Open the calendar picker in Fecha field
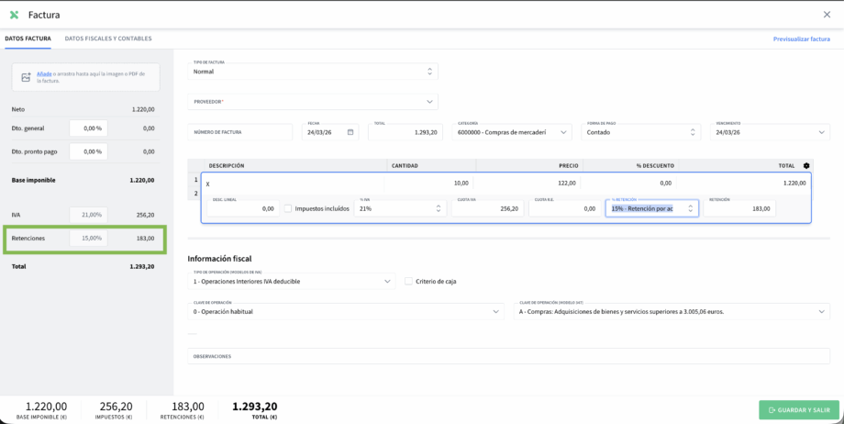The width and height of the screenshot is (844, 424). tap(350, 132)
